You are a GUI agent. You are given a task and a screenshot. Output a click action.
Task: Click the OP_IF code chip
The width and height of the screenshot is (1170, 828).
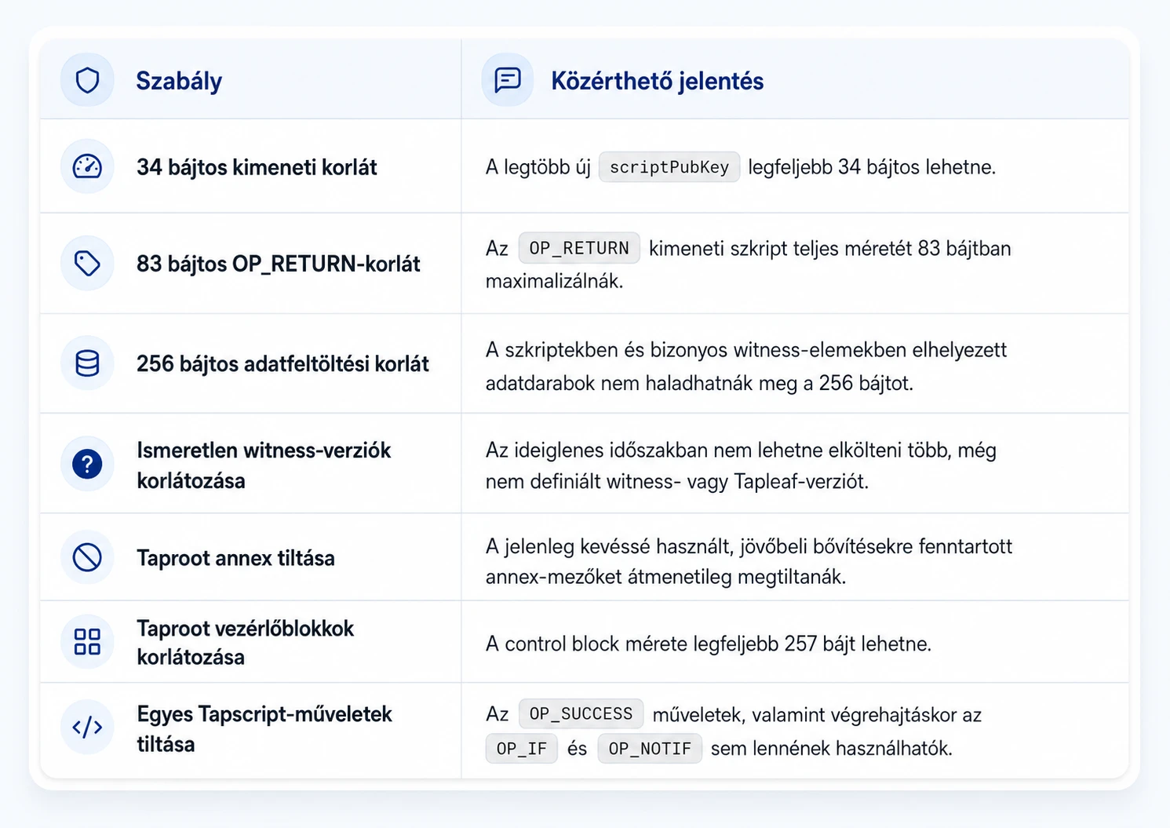tap(522, 749)
